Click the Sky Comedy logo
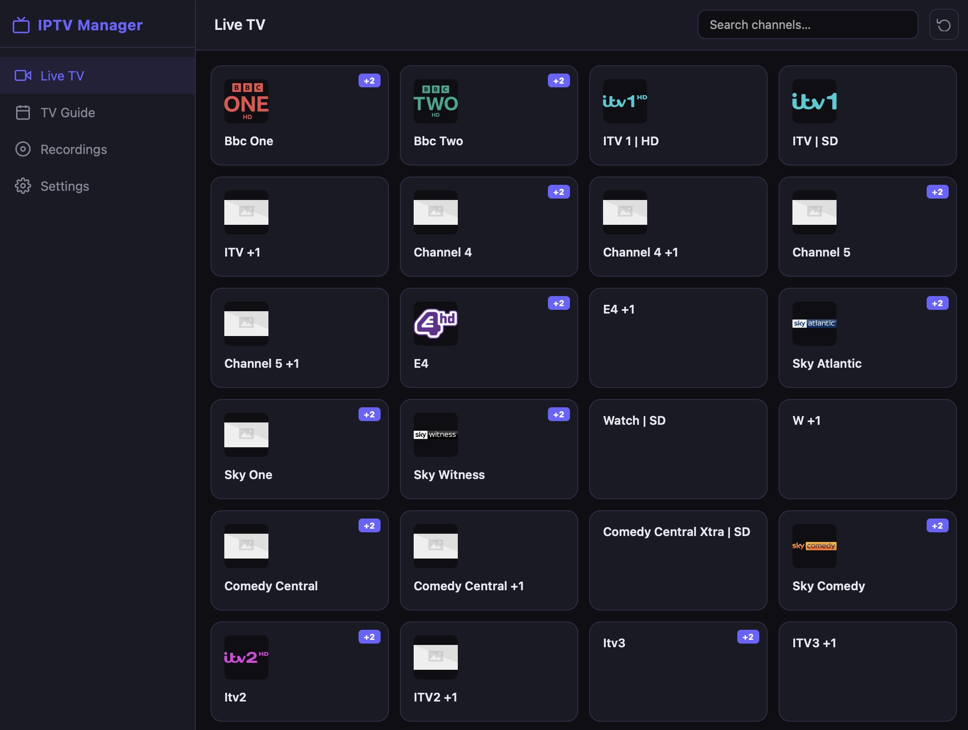 click(x=814, y=546)
